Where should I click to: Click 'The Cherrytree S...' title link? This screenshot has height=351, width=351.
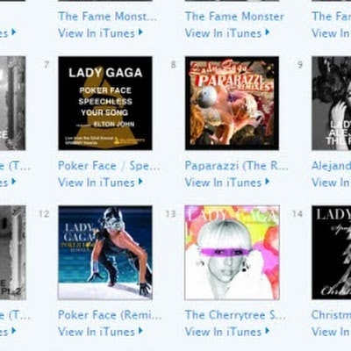pos(235,315)
